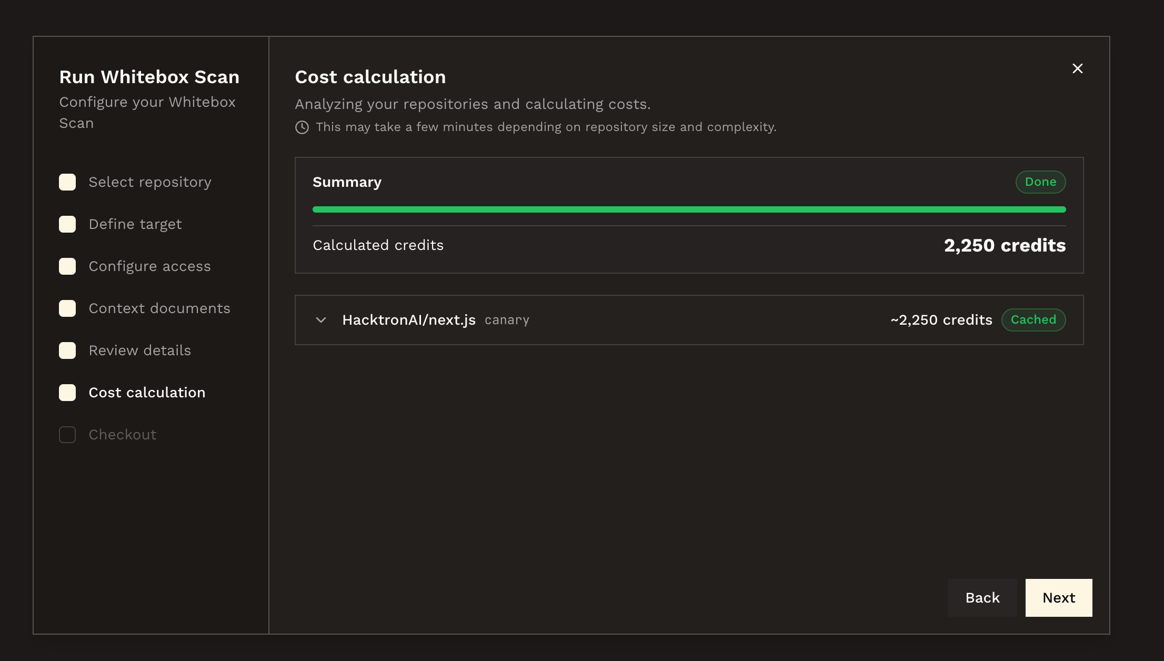The width and height of the screenshot is (1164, 661).
Task: Go to the Select repository step
Action: 150,182
